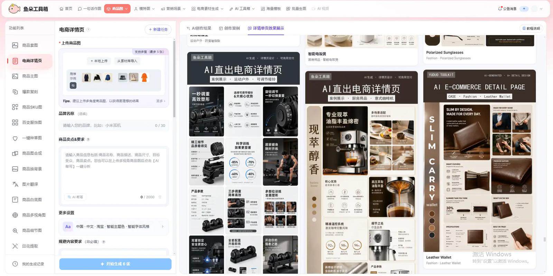Focus the 品牌名称 input field
The image size is (553, 276).
tap(114, 126)
